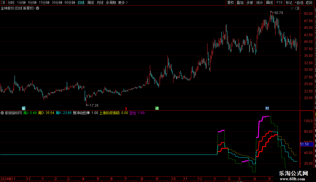This screenshot has height=182, width=316.
Task: Select the 日线 daily period
Action: click(x=81, y=3)
